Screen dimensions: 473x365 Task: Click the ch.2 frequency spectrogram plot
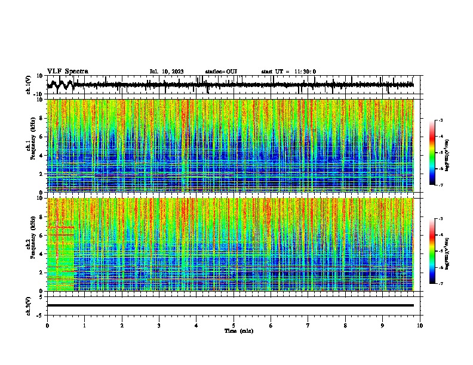(x=231, y=245)
